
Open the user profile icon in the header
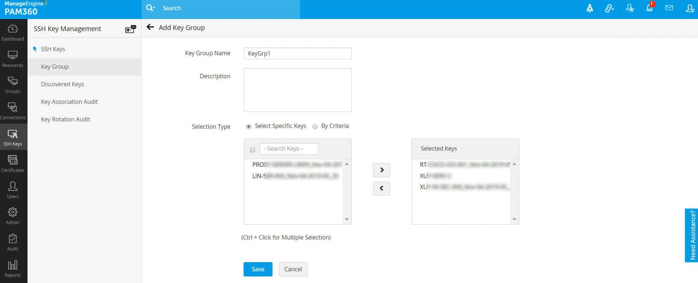click(690, 8)
